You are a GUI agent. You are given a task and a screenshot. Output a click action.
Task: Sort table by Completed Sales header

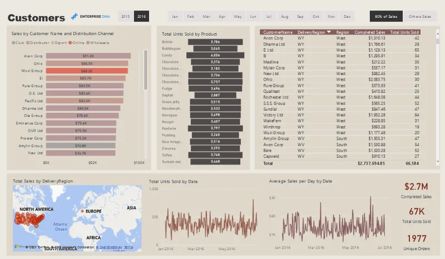click(370, 32)
